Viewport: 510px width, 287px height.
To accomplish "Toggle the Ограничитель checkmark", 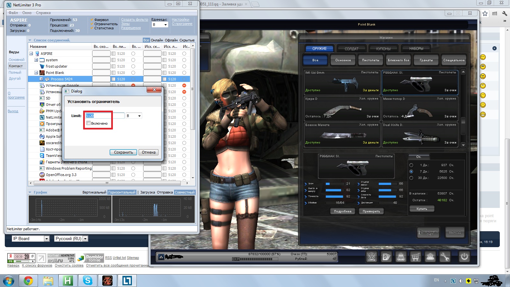I will (x=91, y=24).
